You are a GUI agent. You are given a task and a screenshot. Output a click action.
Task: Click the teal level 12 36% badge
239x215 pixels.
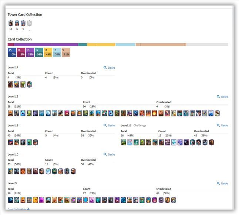click(x=39, y=52)
